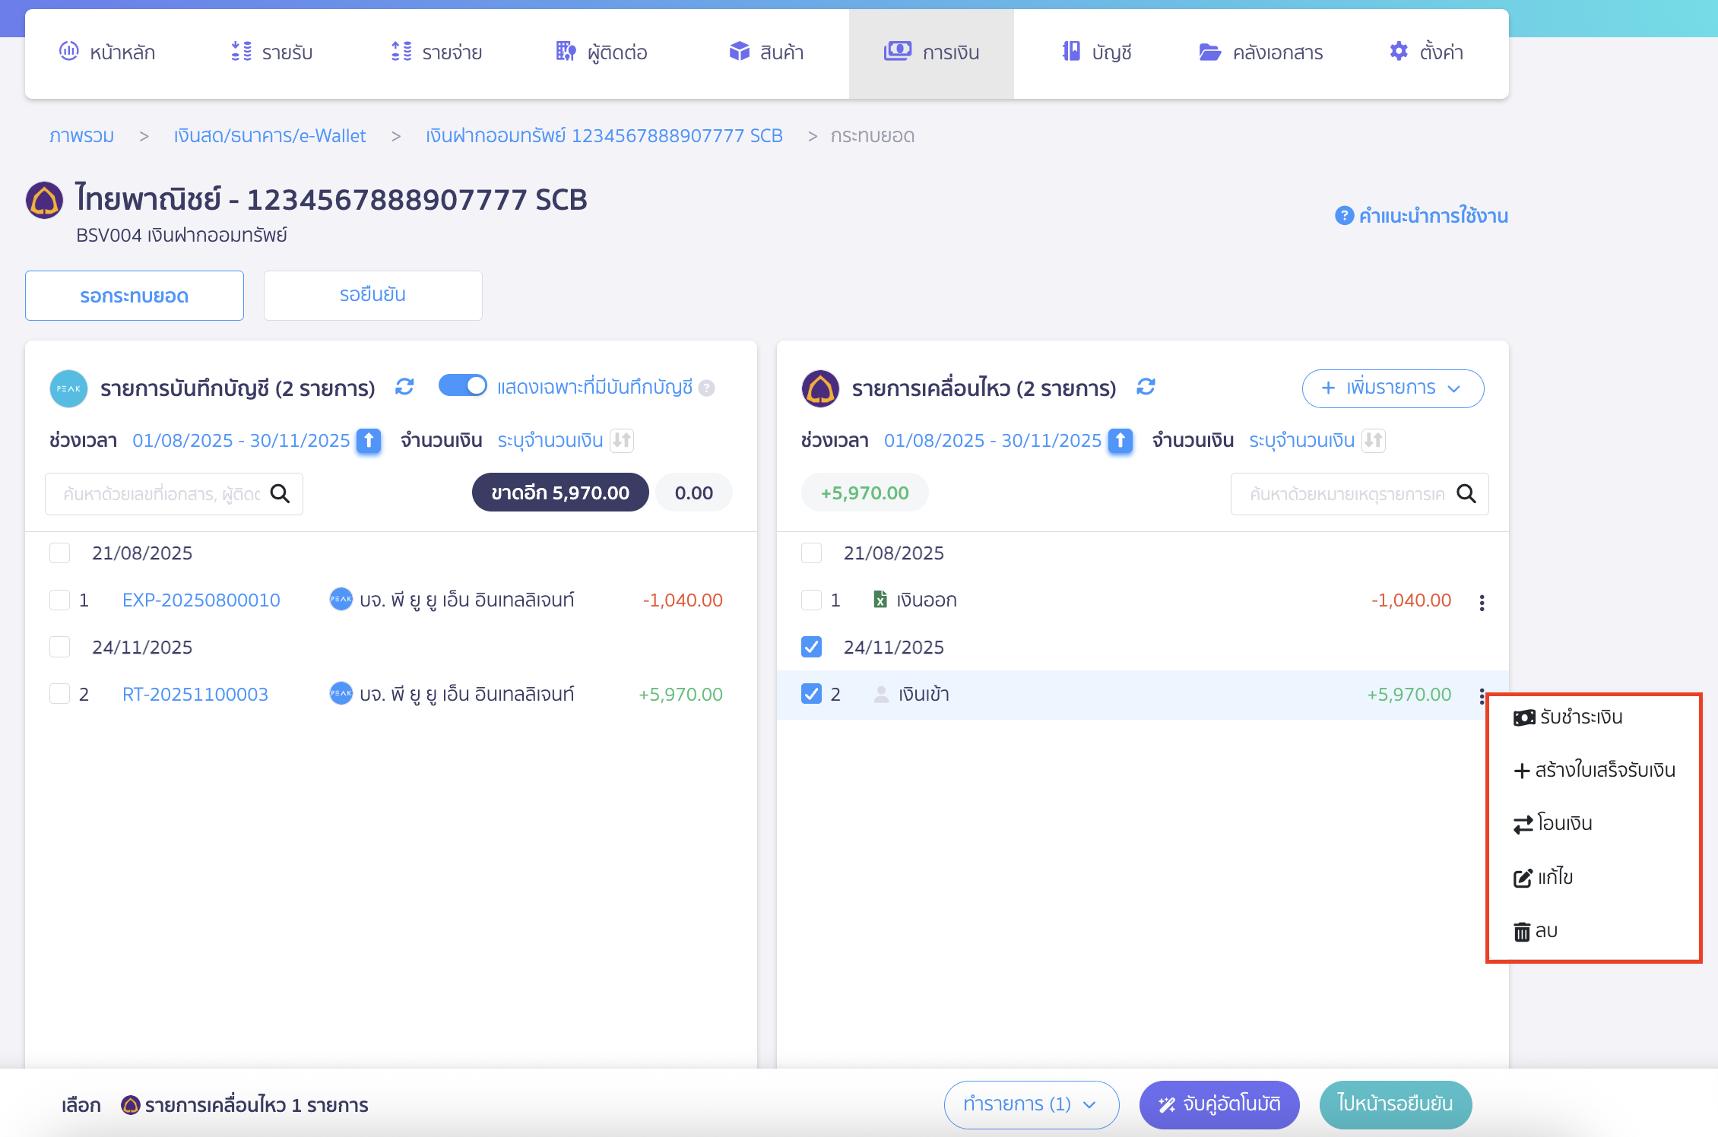Image resolution: width=1718 pixels, height=1137 pixels.
Task: Uncheck the เงินเข้า row checkbox
Action: [811, 694]
